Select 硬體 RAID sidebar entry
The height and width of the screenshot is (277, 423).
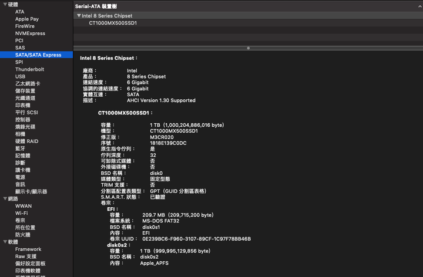coord(26,141)
